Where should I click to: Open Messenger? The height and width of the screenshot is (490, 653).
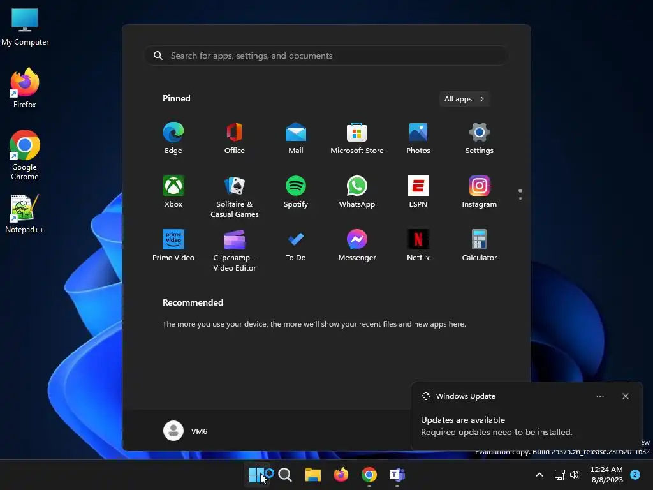point(357,246)
